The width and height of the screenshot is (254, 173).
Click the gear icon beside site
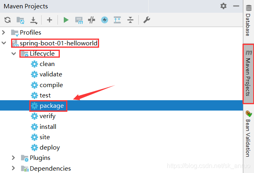point(34,137)
